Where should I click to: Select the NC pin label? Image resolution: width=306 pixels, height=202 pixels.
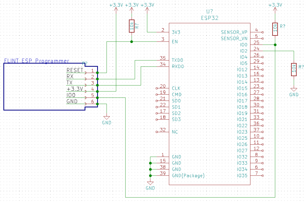coord(175,132)
